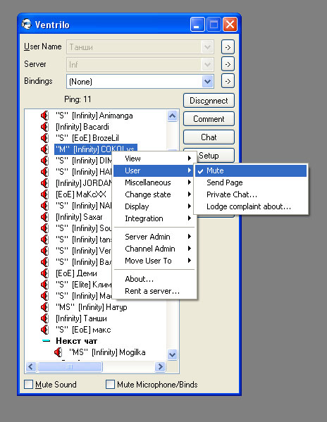Open the Server Admin submenu
Screen dimensions: 327x422
[x=154, y=237]
